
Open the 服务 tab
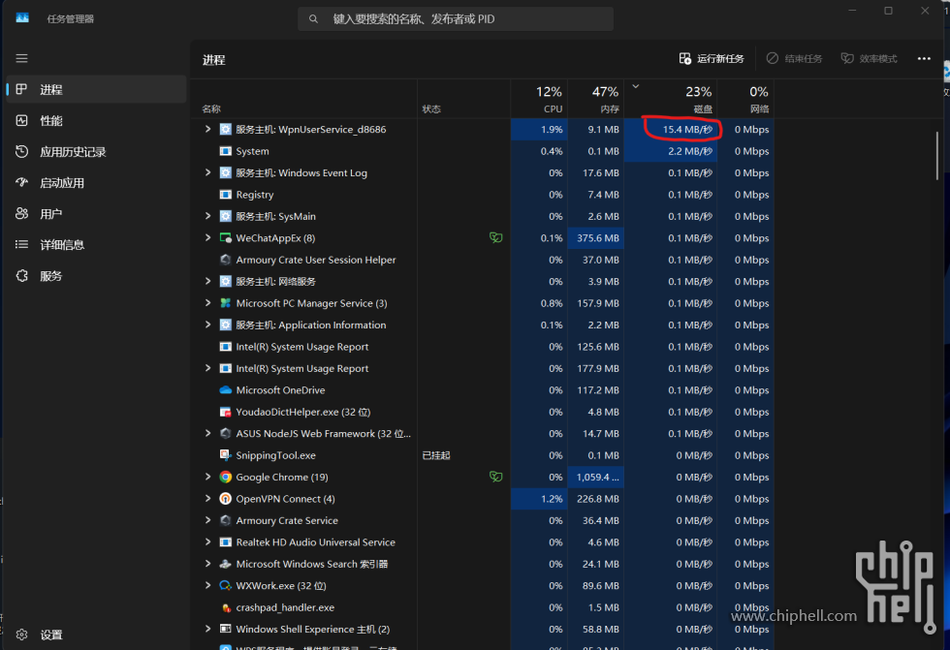[x=96, y=276]
